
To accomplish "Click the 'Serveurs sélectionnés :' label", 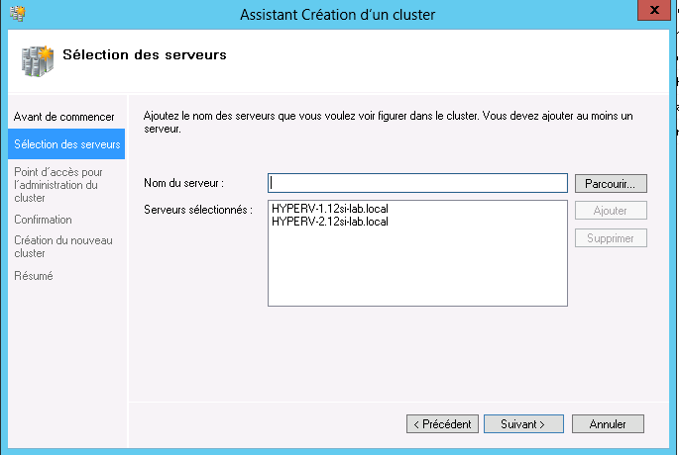I will coord(198,210).
